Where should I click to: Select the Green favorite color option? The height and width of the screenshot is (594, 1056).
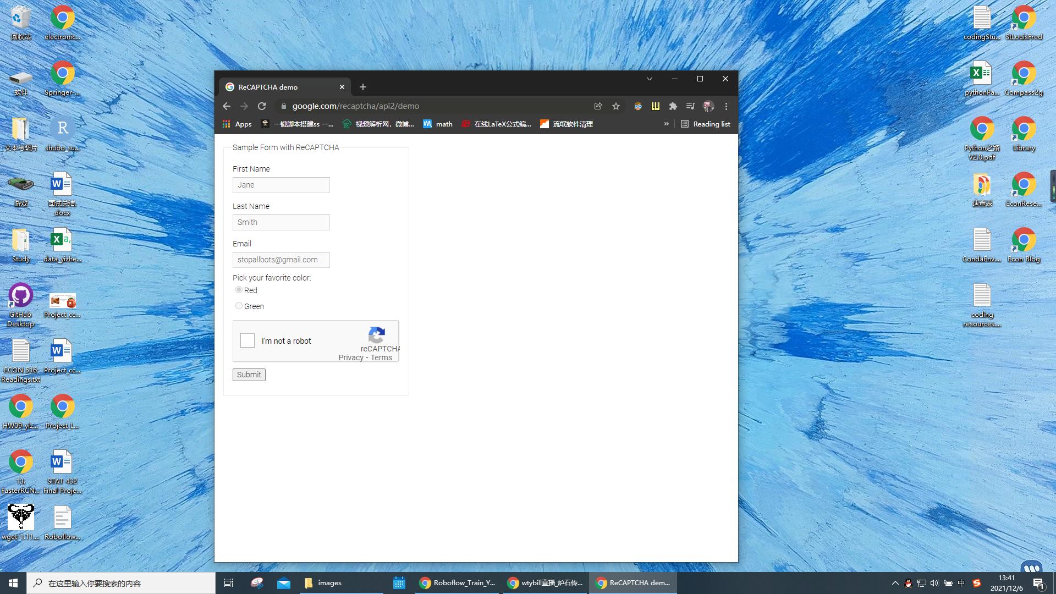click(239, 305)
